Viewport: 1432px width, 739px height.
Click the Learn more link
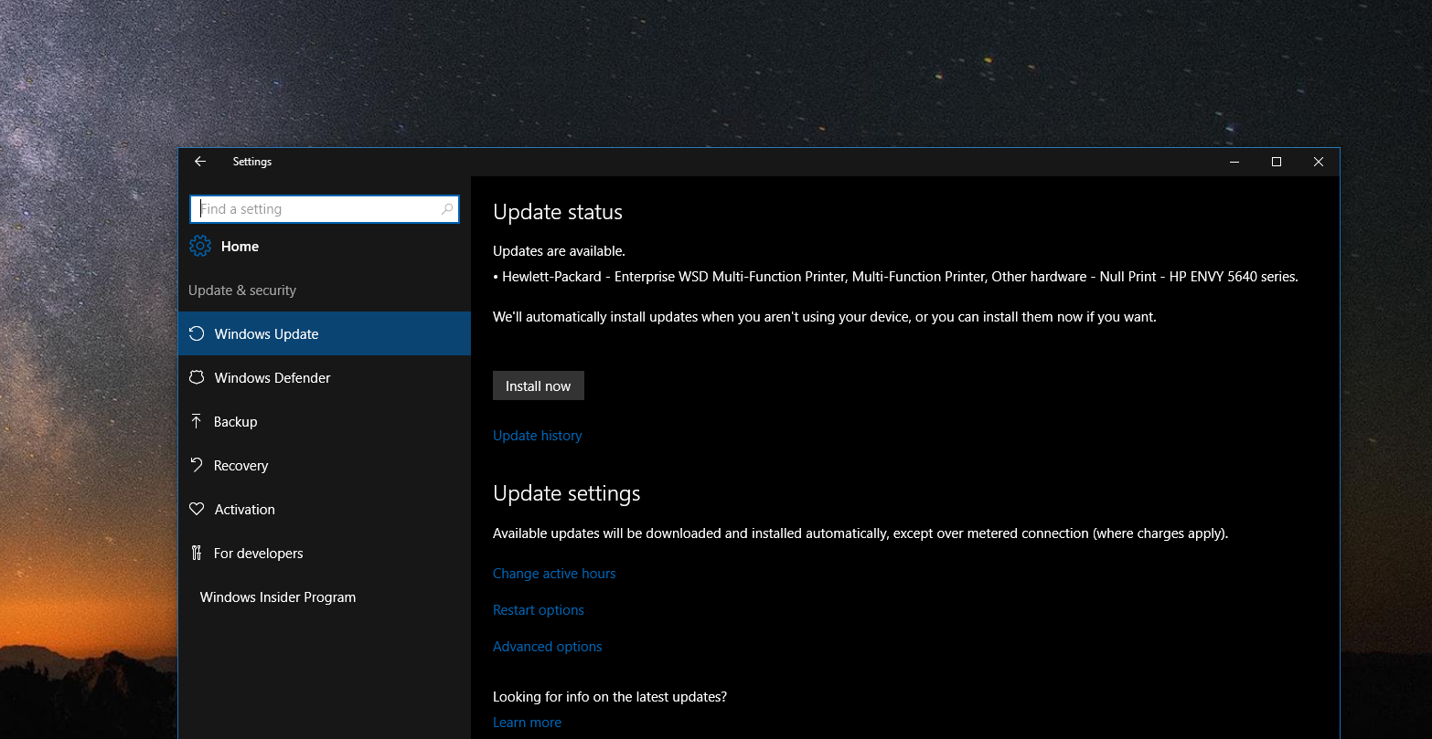527,723
